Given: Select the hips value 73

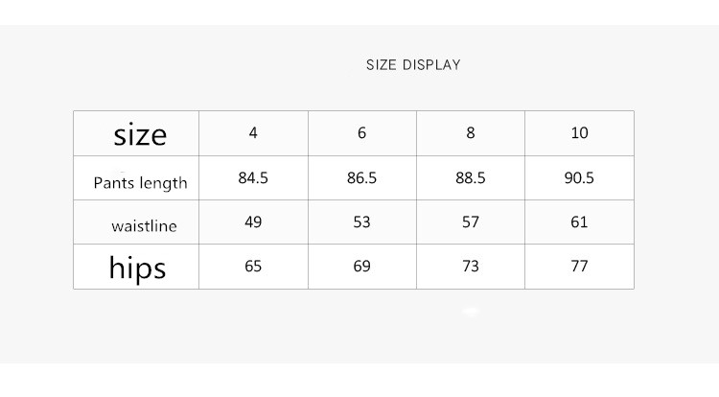Looking at the screenshot, I should click(471, 267).
